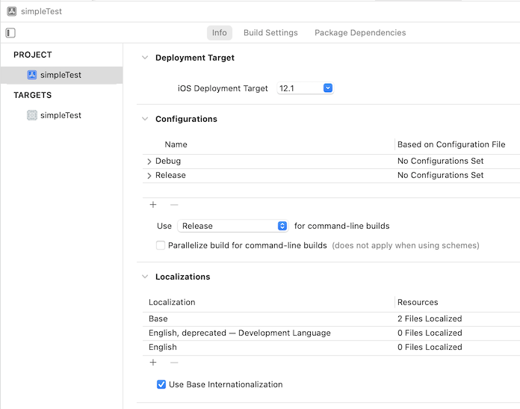
Task: Click the PROJECT section label
Action: pos(33,55)
